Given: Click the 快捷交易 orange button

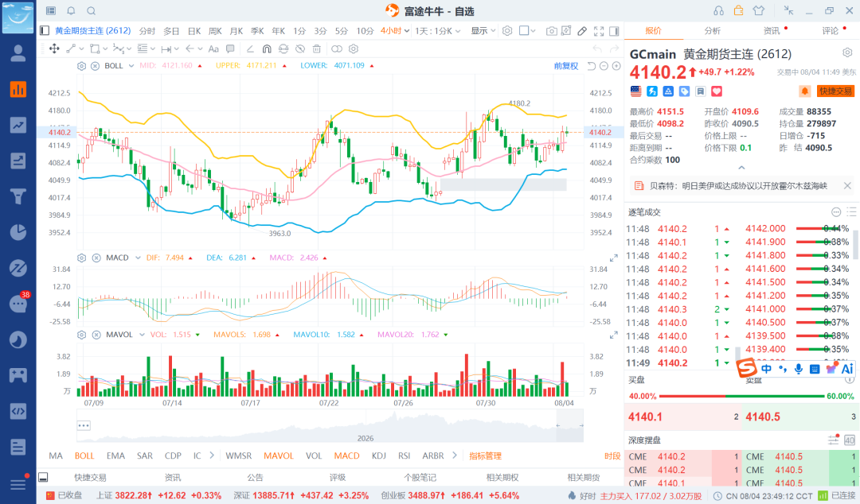Looking at the screenshot, I should point(835,91).
